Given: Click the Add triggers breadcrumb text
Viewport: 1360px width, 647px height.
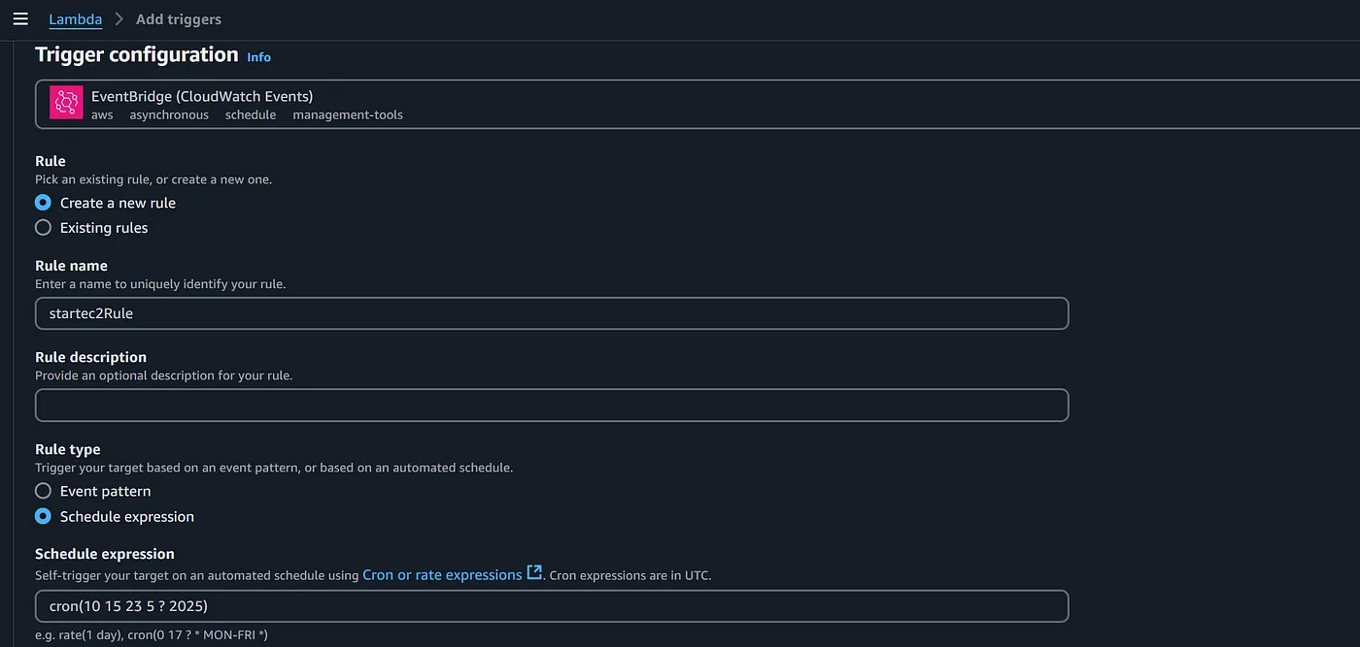Looking at the screenshot, I should pyautogui.click(x=179, y=19).
